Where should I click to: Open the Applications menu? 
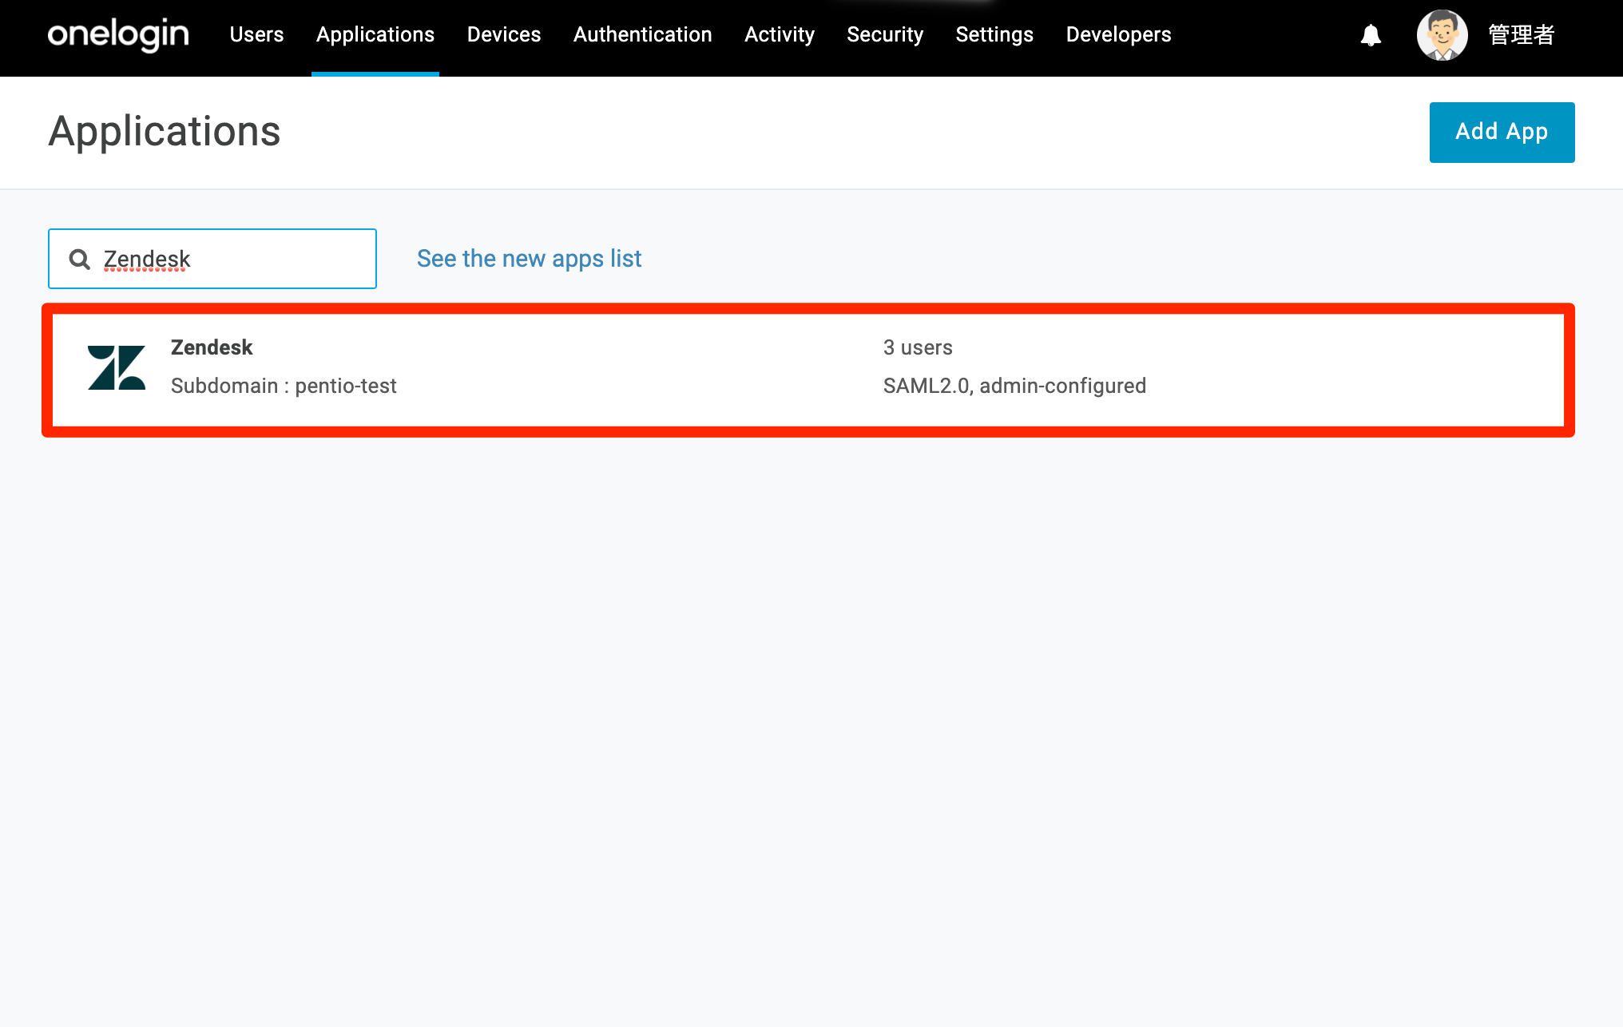(x=375, y=34)
